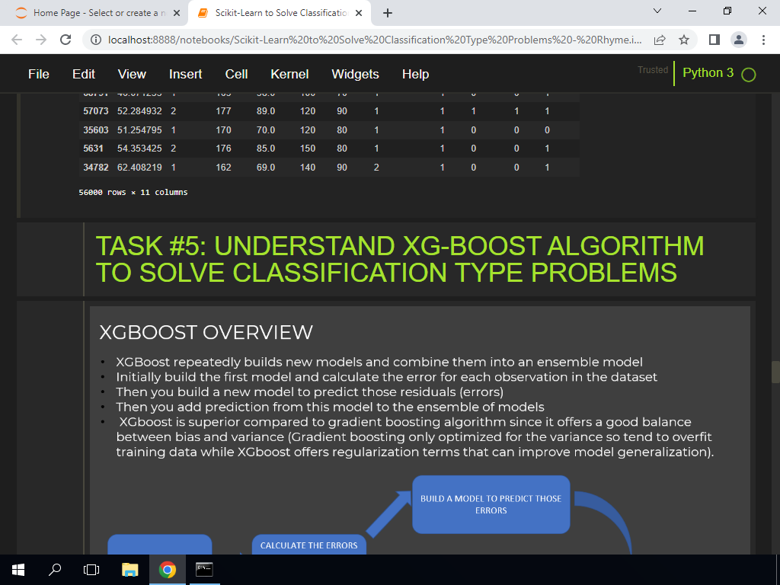Open the browser side panel icon
780x585 pixels.
tap(714, 40)
